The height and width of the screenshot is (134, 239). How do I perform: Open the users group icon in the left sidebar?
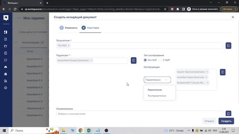point(6,74)
